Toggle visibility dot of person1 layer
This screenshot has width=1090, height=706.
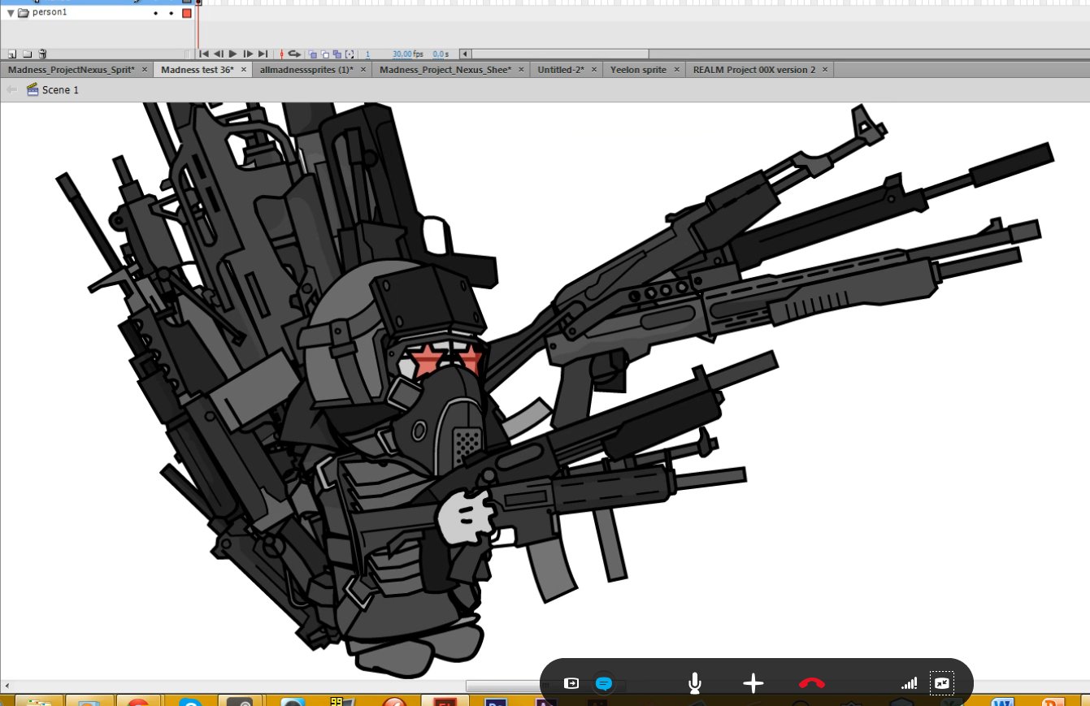tap(155, 13)
